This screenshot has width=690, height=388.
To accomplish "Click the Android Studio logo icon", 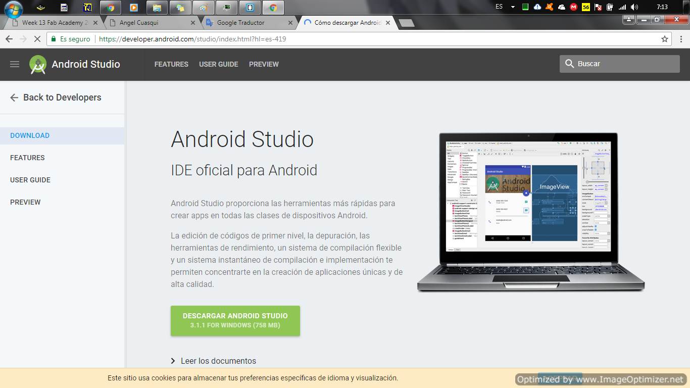I will (38, 65).
